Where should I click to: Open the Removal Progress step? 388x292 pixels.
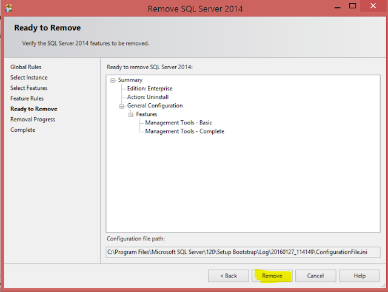point(33,119)
